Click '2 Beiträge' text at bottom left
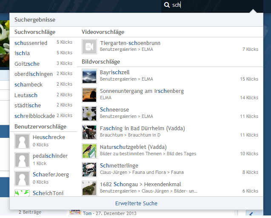Screen dimensions: 271x218 [30, 212]
